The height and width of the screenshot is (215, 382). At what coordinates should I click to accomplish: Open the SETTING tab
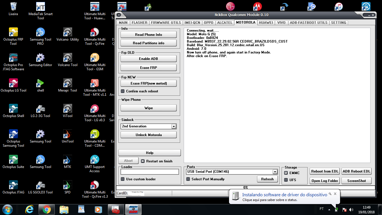[339, 23]
